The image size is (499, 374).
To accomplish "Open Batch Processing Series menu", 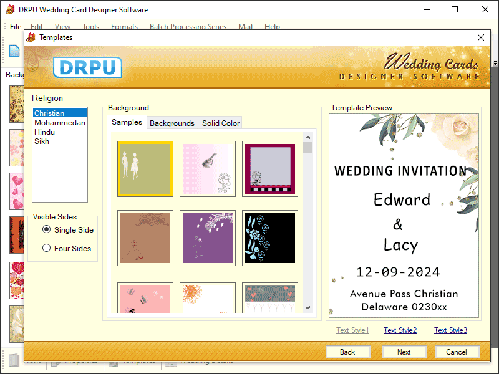I will 188,26.
